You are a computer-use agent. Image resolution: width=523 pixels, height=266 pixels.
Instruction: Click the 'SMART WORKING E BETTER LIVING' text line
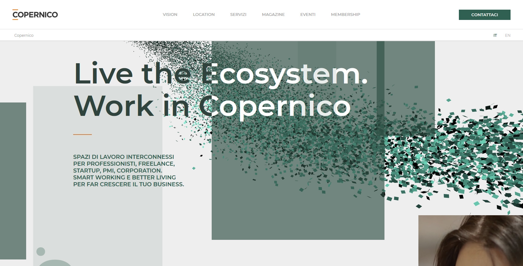tap(125, 178)
